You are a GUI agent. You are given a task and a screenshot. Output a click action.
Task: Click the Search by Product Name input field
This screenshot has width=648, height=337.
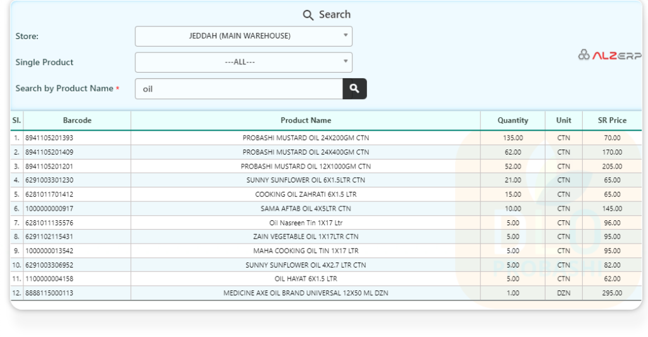click(x=239, y=88)
